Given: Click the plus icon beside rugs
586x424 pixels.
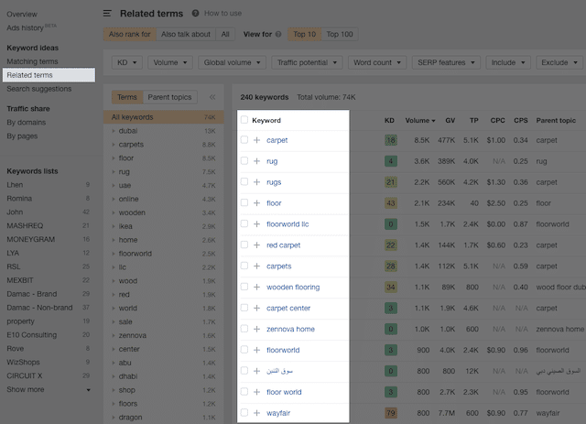Looking at the screenshot, I should tap(256, 182).
